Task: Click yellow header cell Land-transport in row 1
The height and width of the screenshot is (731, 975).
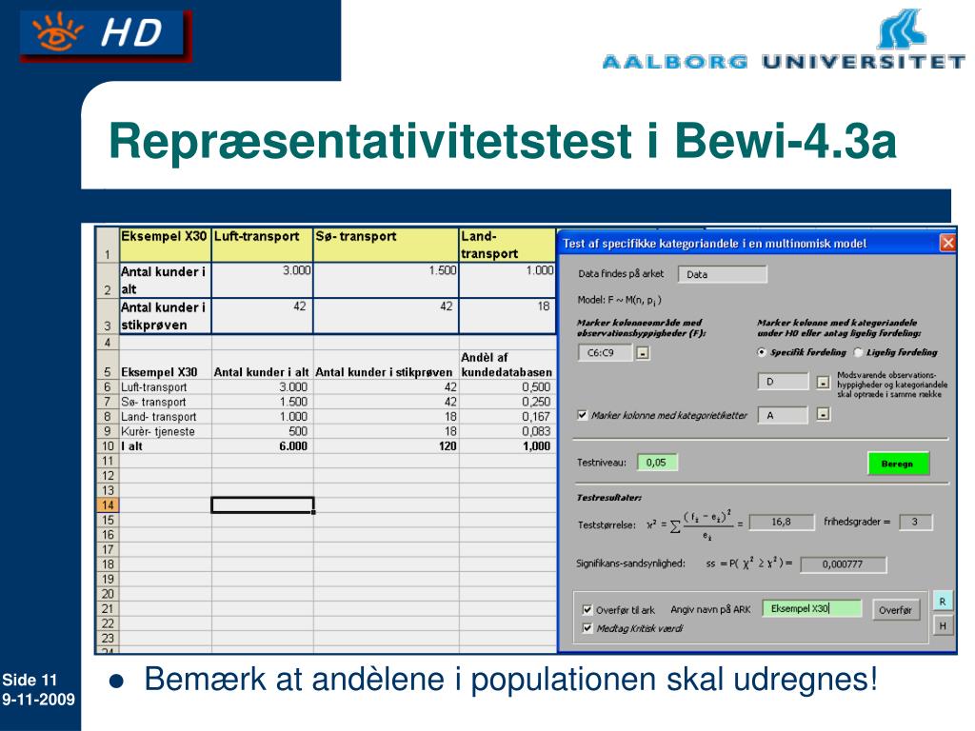Action: (x=507, y=245)
